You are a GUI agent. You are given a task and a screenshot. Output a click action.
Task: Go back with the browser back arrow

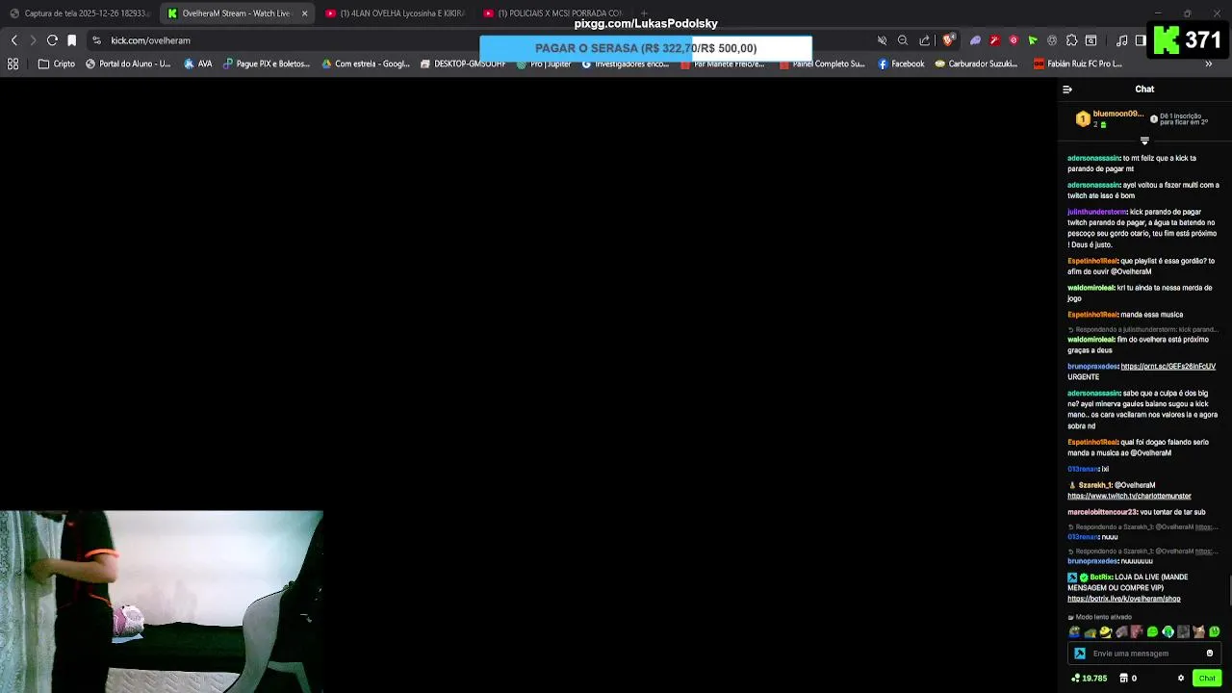pyautogui.click(x=13, y=40)
